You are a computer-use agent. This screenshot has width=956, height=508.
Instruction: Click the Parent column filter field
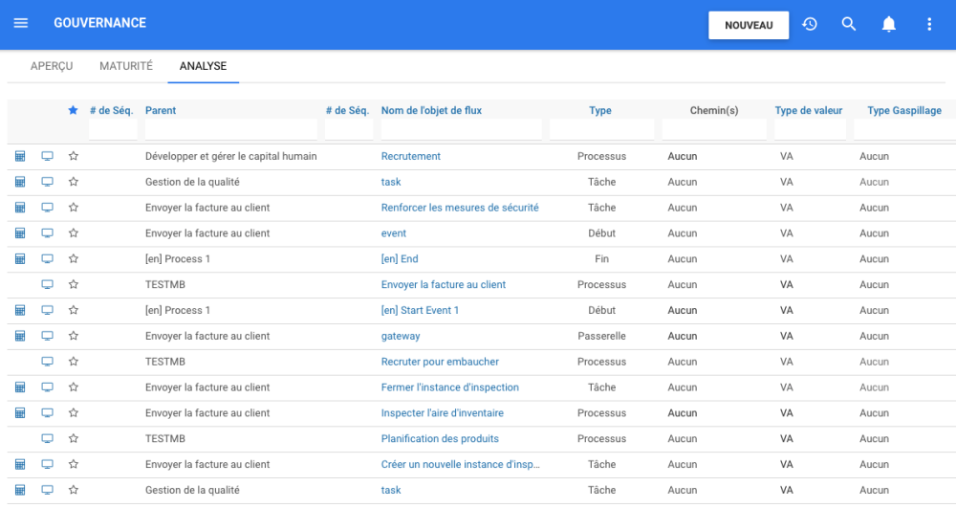[230, 129]
